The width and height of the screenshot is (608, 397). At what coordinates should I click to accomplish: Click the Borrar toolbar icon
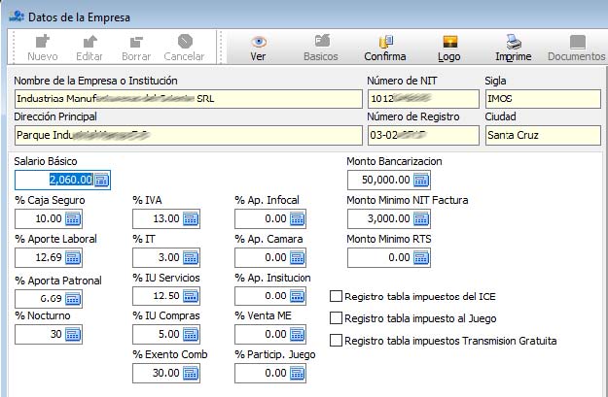tap(136, 42)
